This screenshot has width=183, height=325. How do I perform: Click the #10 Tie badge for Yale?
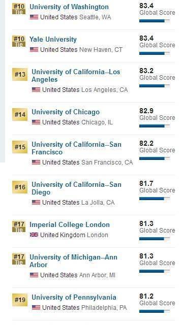(19, 41)
